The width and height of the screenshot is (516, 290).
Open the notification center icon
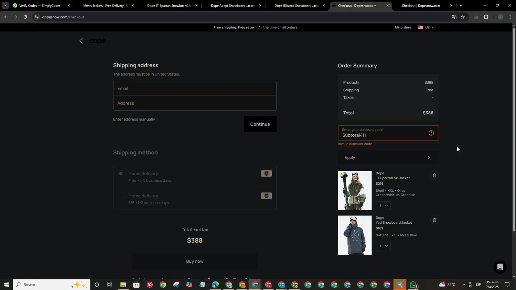507,285
